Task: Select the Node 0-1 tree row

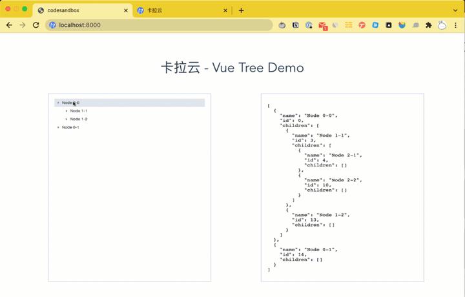Action: pyautogui.click(x=130, y=127)
